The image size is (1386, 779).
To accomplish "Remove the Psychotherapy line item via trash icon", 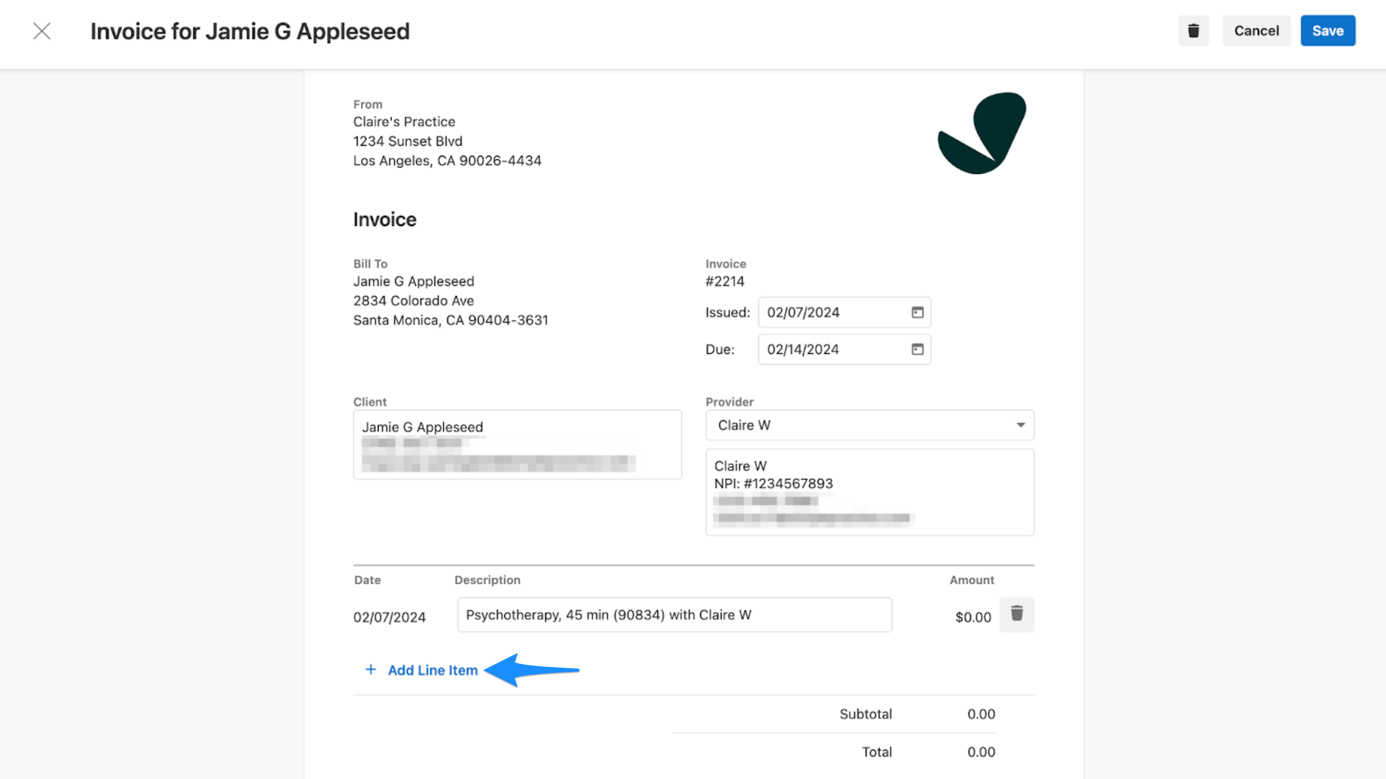I will pos(1016,614).
